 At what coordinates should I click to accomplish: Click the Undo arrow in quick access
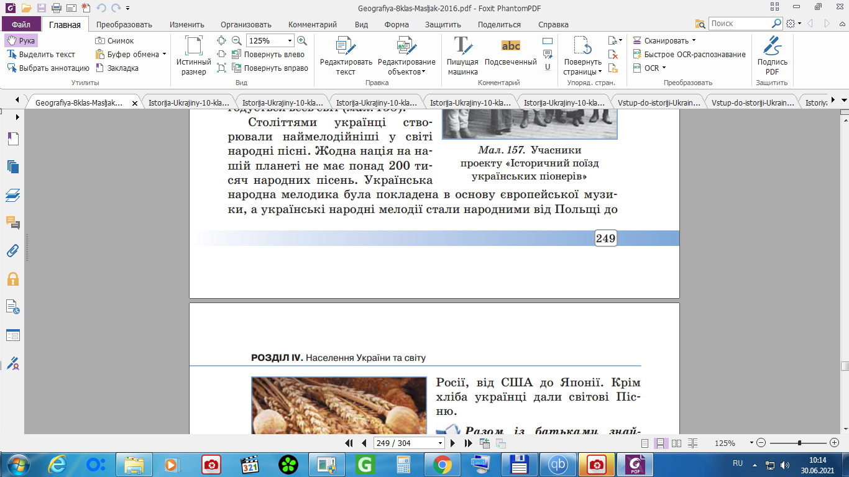101,8
